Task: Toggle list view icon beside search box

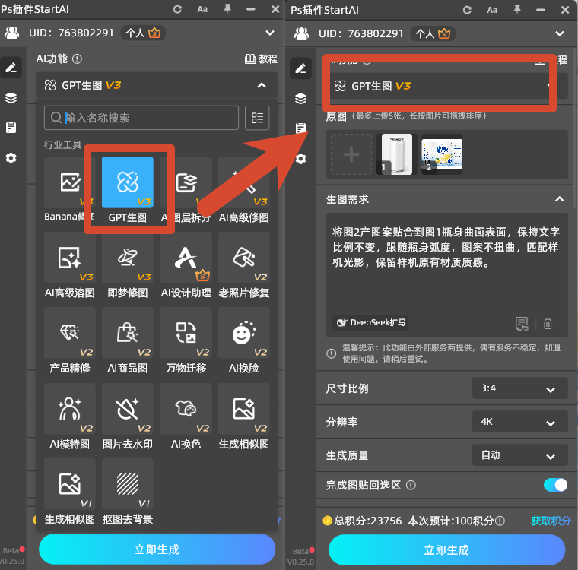Action: (257, 118)
